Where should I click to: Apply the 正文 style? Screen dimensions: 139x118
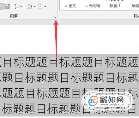tap(71, 6)
